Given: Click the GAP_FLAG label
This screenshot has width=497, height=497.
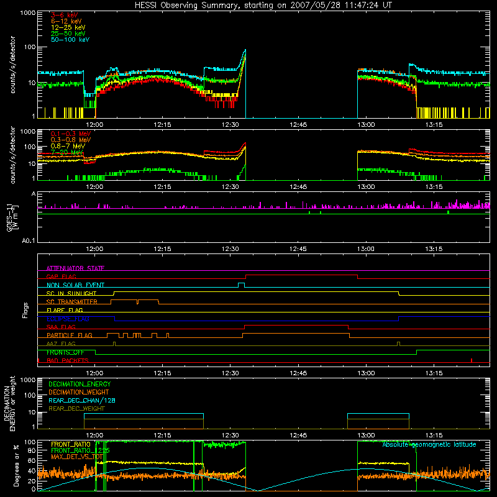Looking at the screenshot, I should pyautogui.click(x=61, y=276).
